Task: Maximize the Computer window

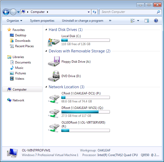Action: (149, 5)
